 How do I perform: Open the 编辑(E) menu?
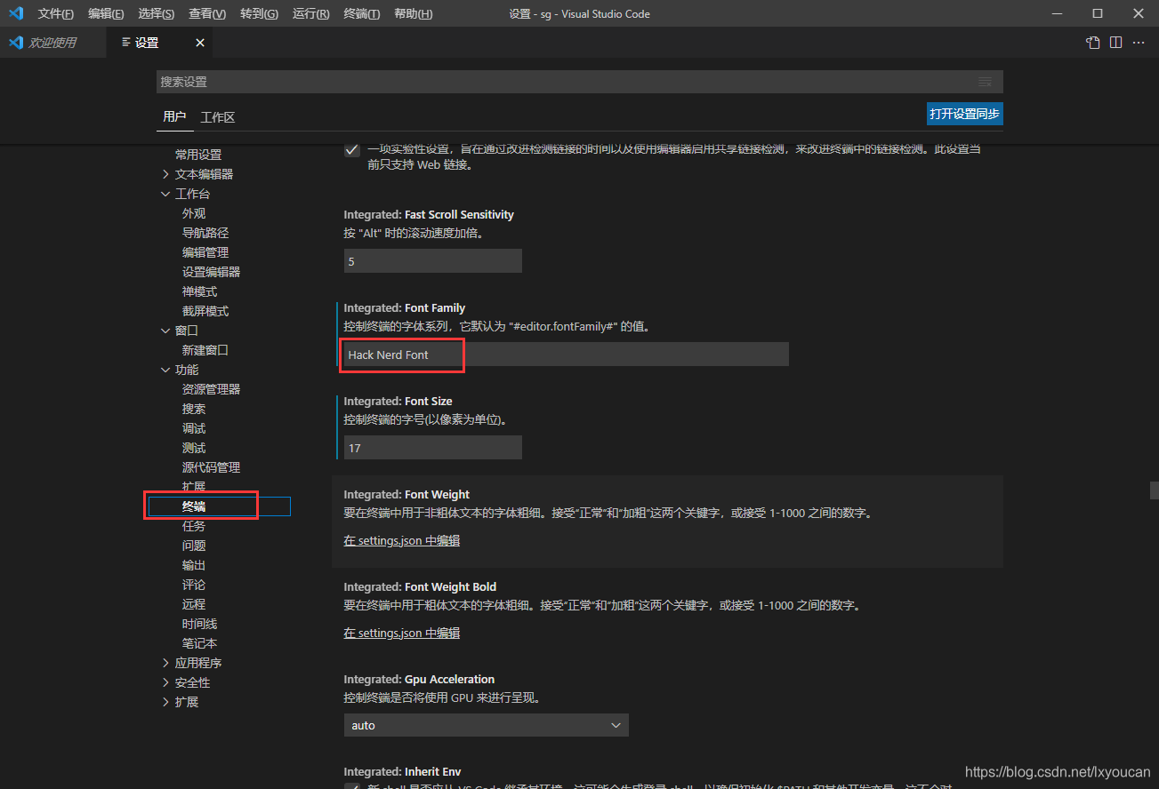pyautogui.click(x=106, y=14)
